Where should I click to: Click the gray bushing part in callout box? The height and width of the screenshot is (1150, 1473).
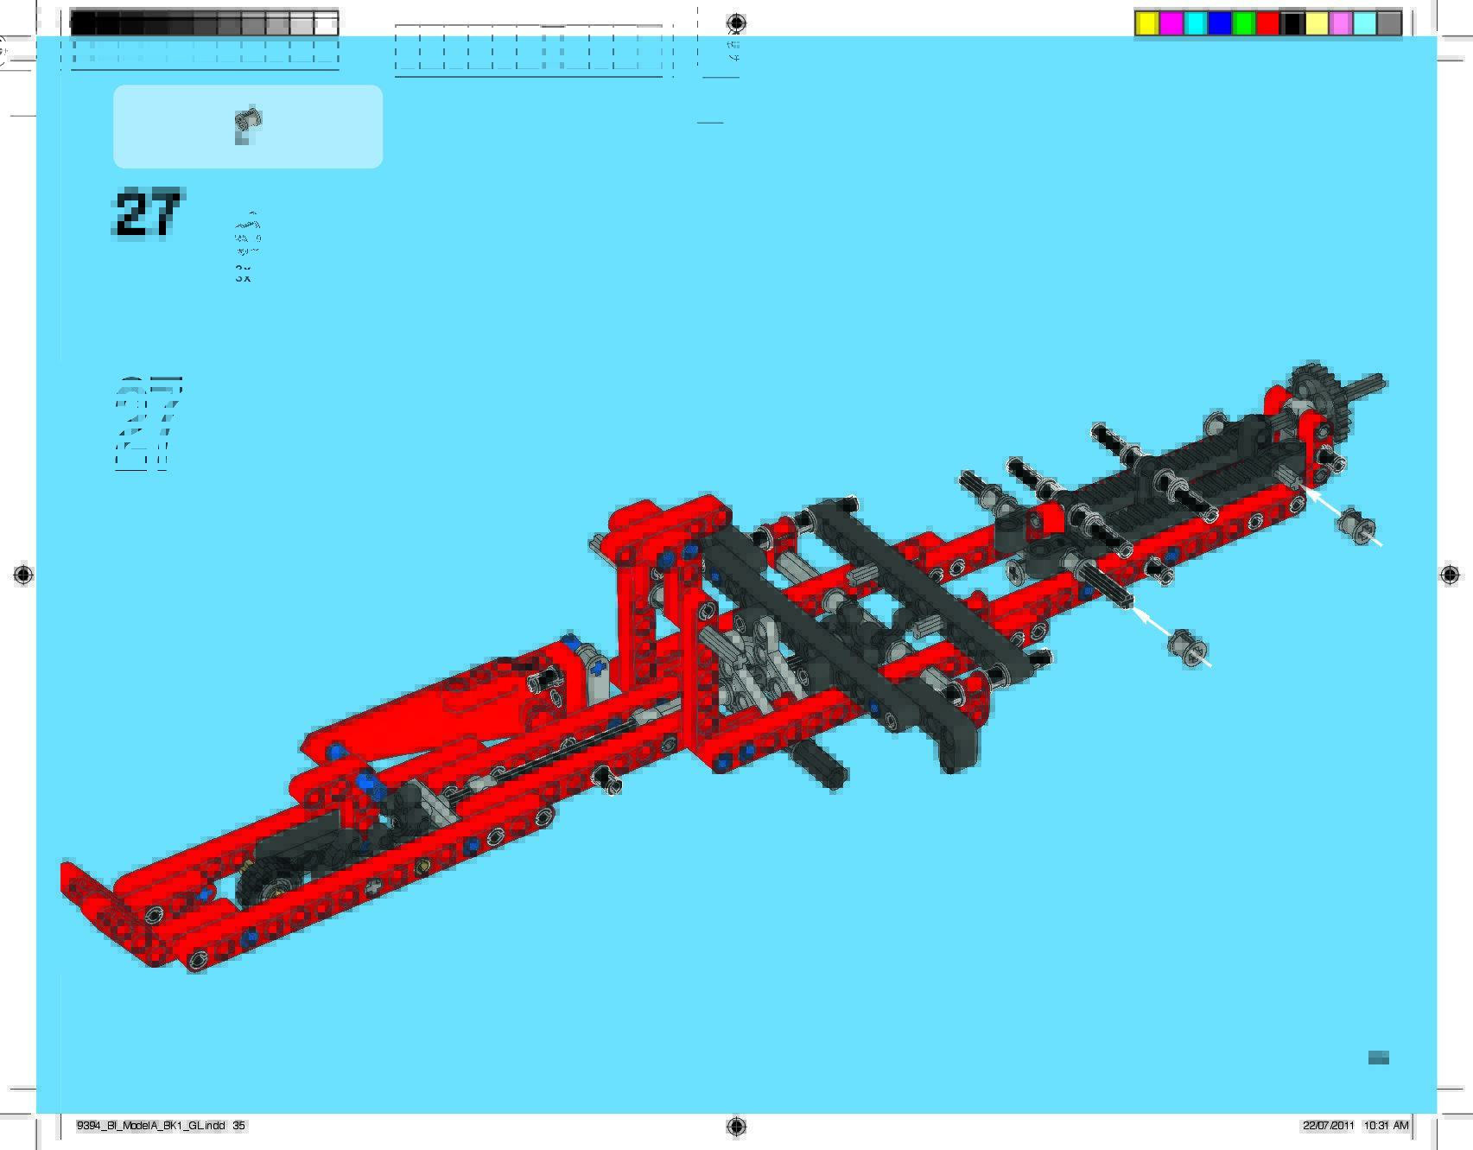[x=247, y=124]
